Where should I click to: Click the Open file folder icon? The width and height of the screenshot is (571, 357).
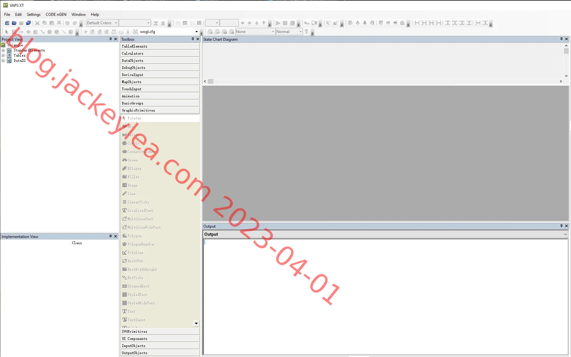(x=14, y=23)
